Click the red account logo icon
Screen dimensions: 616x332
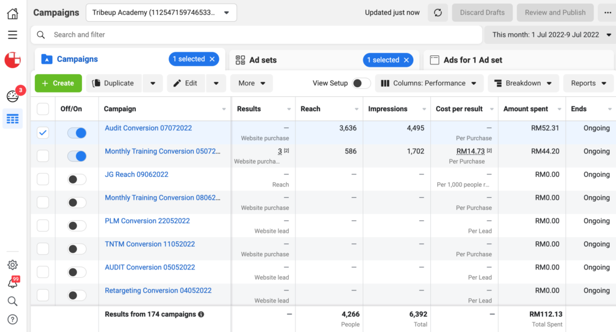click(13, 60)
